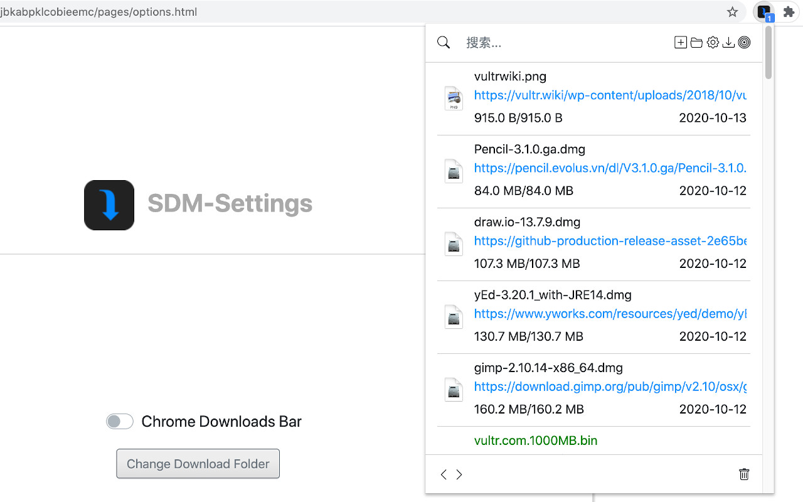
Task: Open the download folder icon in the popup toolbar
Action: (x=696, y=43)
